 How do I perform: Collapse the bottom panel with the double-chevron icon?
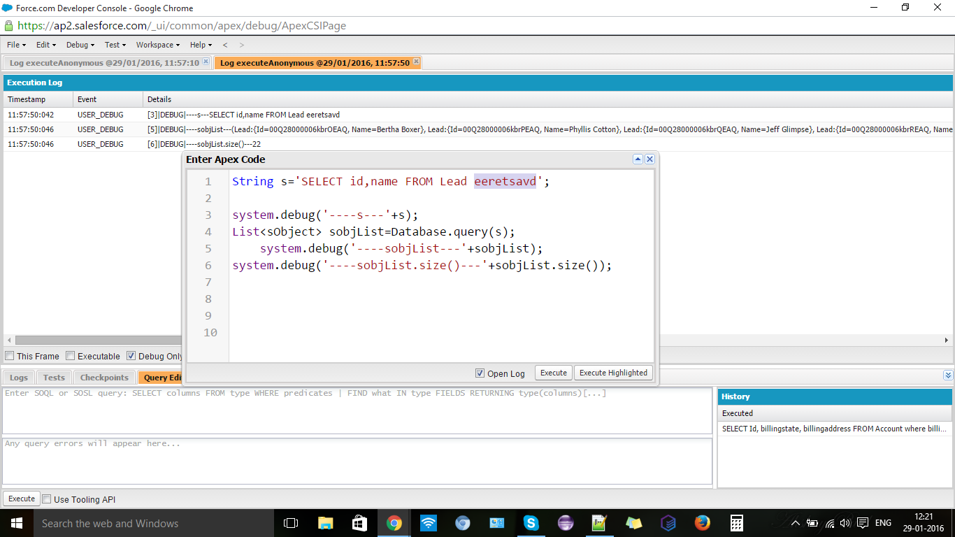click(947, 375)
